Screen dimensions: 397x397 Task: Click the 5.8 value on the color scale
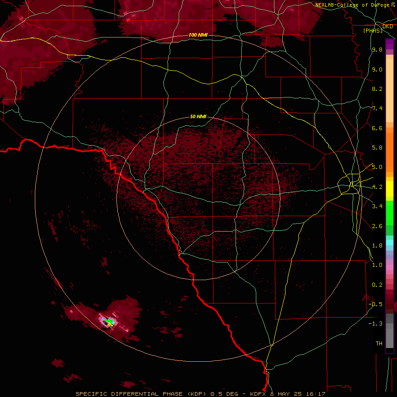(377, 148)
